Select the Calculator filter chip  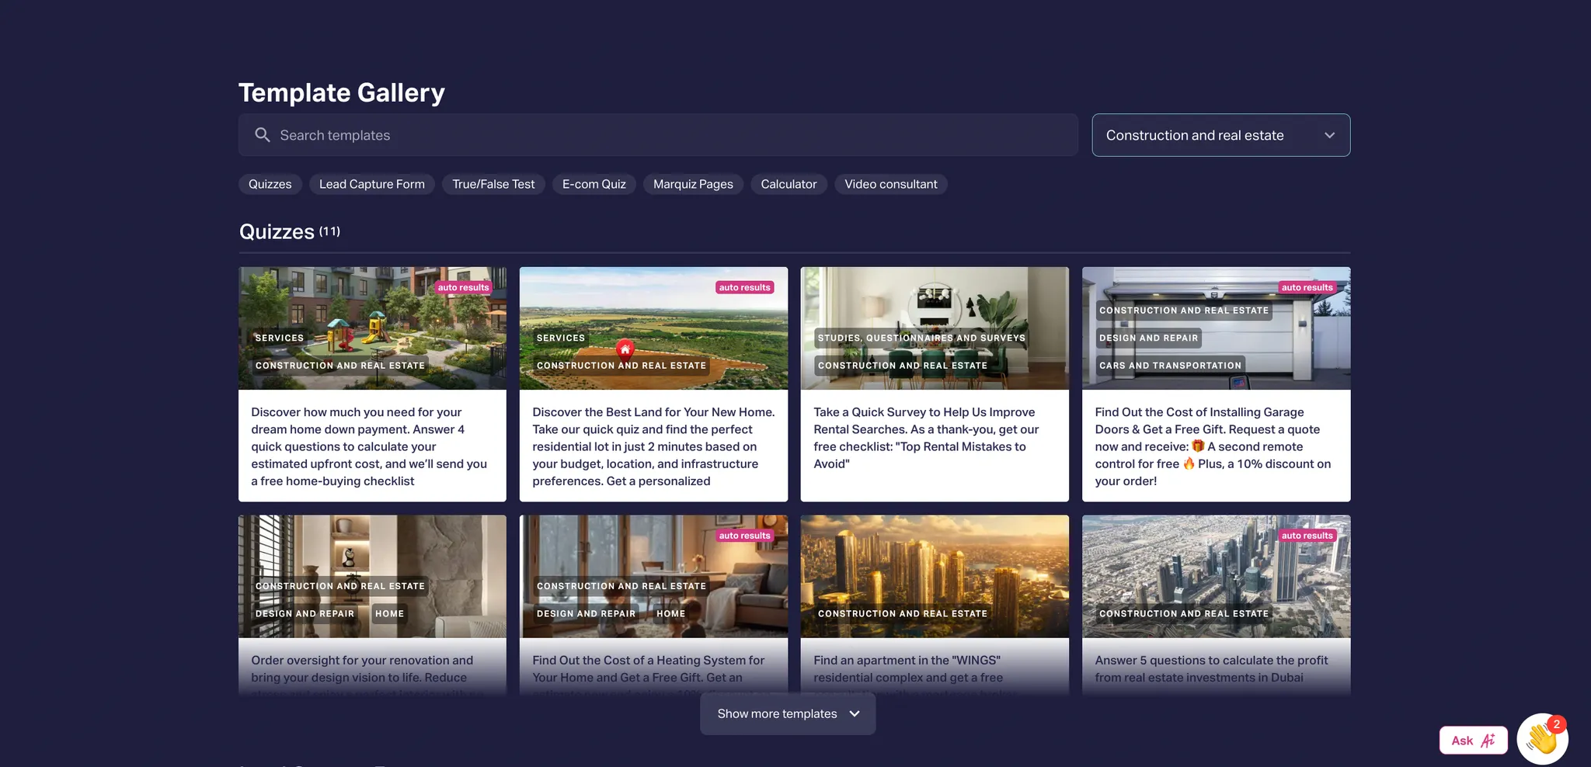point(789,184)
